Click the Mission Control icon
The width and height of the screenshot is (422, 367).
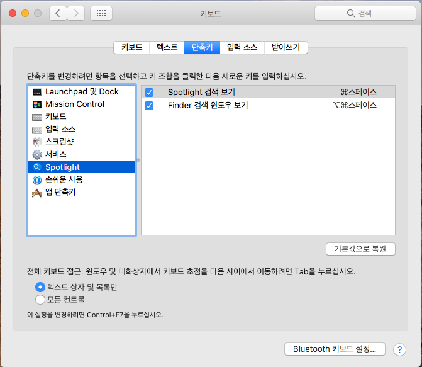tap(37, 104)
